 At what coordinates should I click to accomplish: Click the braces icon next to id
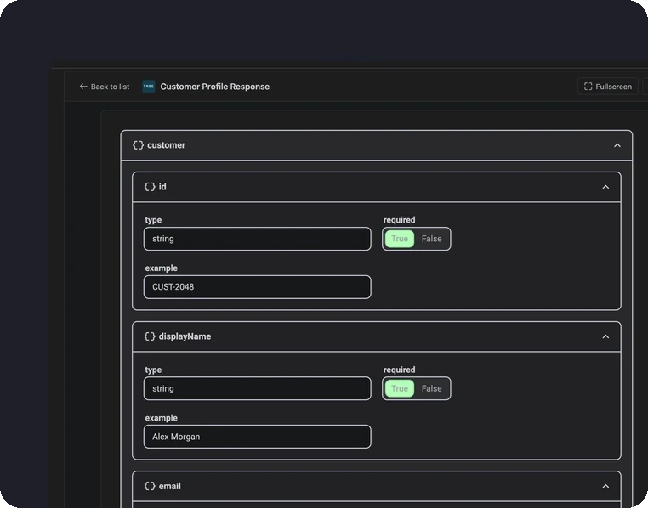click(150, 187)
